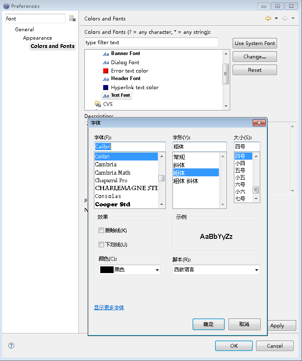The image size is (302, 361).
Task: Open the back history dropdown arrow
Action: [x=276, y=18]
